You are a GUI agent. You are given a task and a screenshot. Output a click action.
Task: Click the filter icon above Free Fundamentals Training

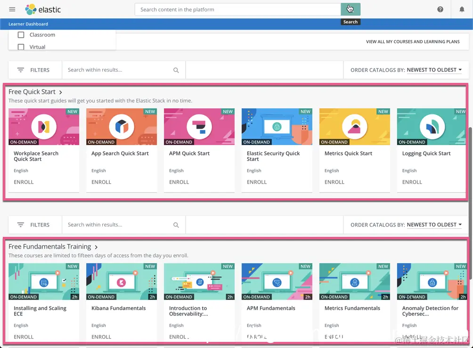(21, 225)
